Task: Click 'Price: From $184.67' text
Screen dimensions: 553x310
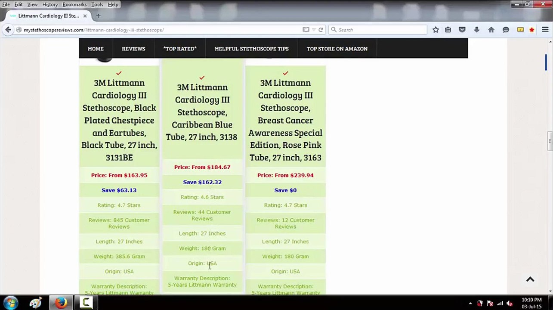Action: [202, 167]
